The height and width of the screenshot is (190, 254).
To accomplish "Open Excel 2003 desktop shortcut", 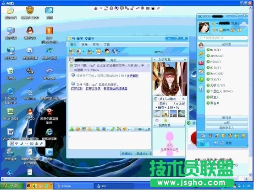I will tap(11, 114).
